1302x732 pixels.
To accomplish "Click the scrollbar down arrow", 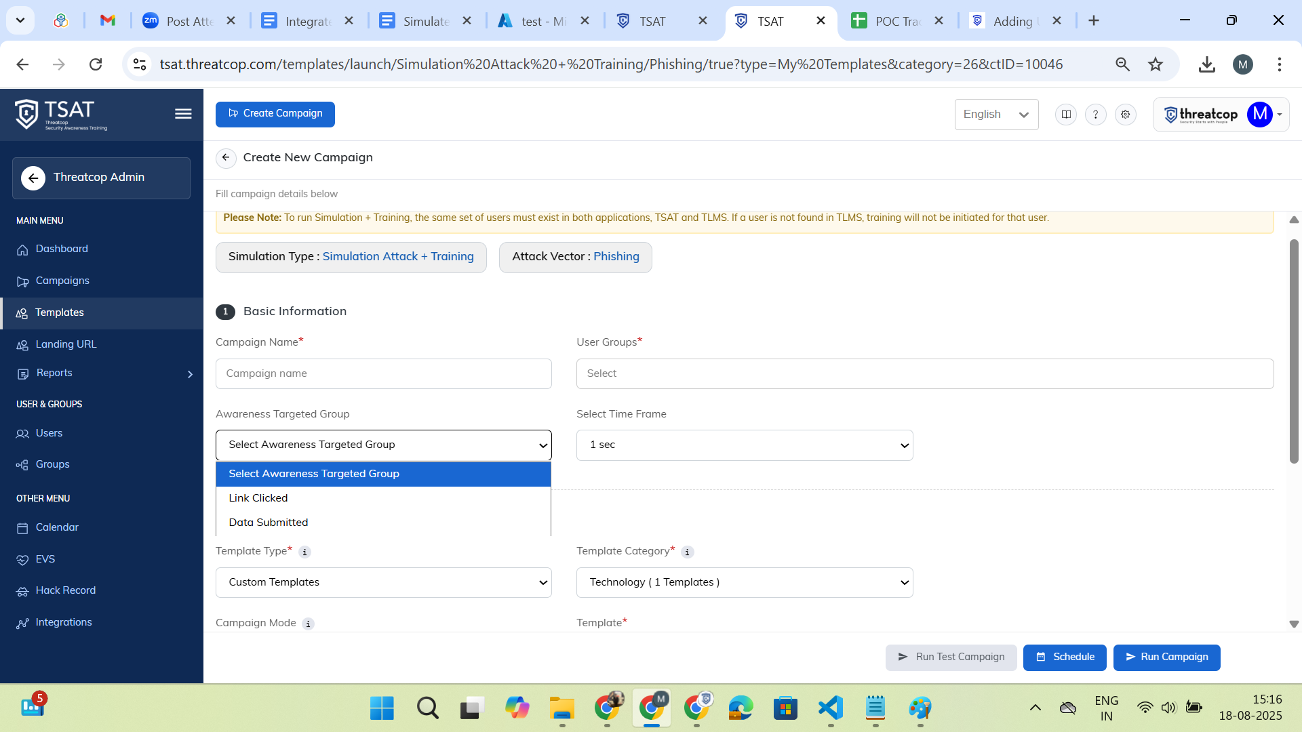I will tap(1294, 624).
